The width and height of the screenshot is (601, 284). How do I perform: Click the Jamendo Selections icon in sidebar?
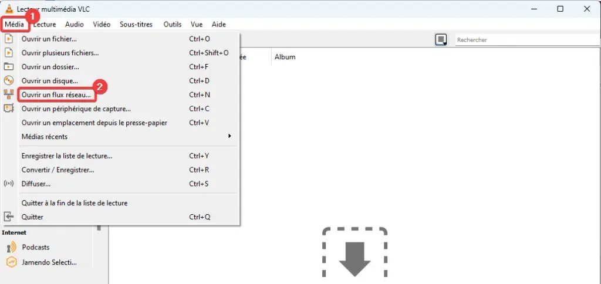coord(12,262)
